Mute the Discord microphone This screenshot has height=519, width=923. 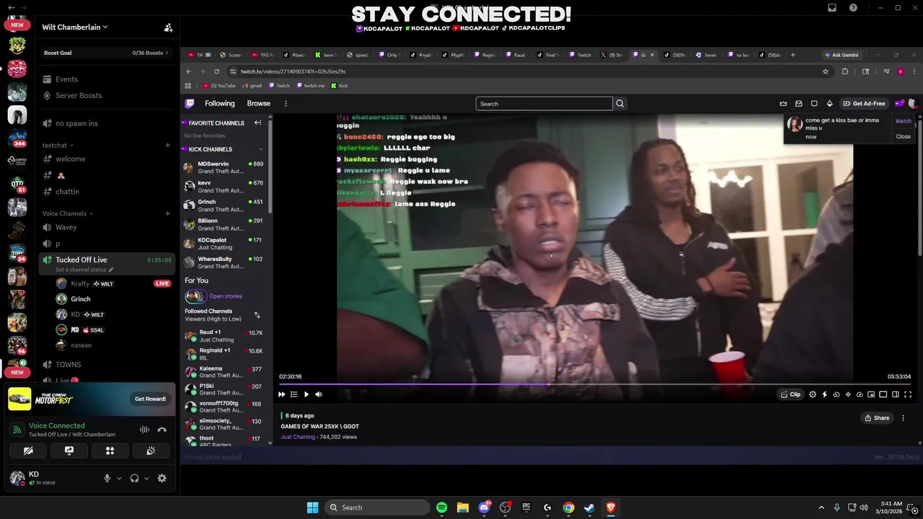107,478
